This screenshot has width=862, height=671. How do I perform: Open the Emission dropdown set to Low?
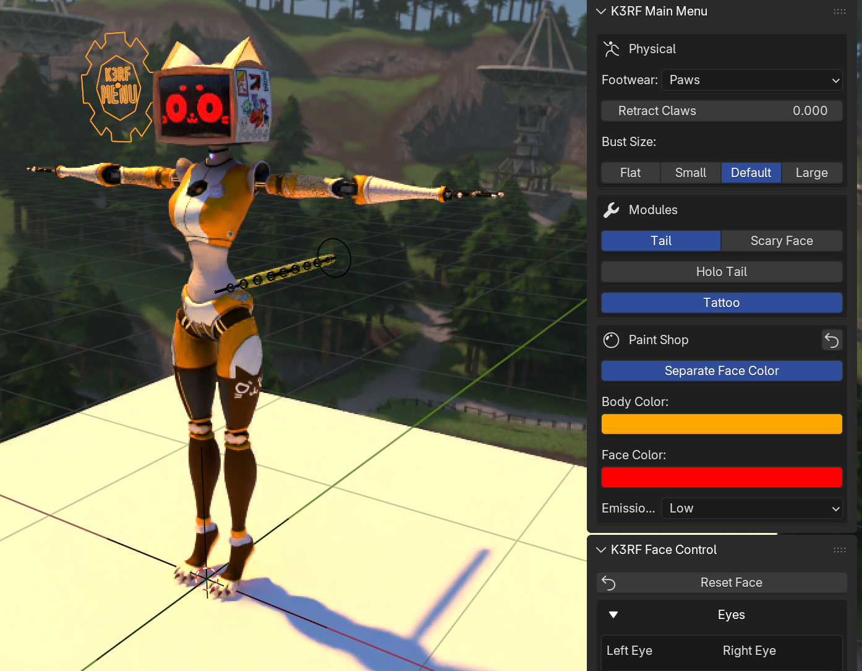(x=752, y=508)
